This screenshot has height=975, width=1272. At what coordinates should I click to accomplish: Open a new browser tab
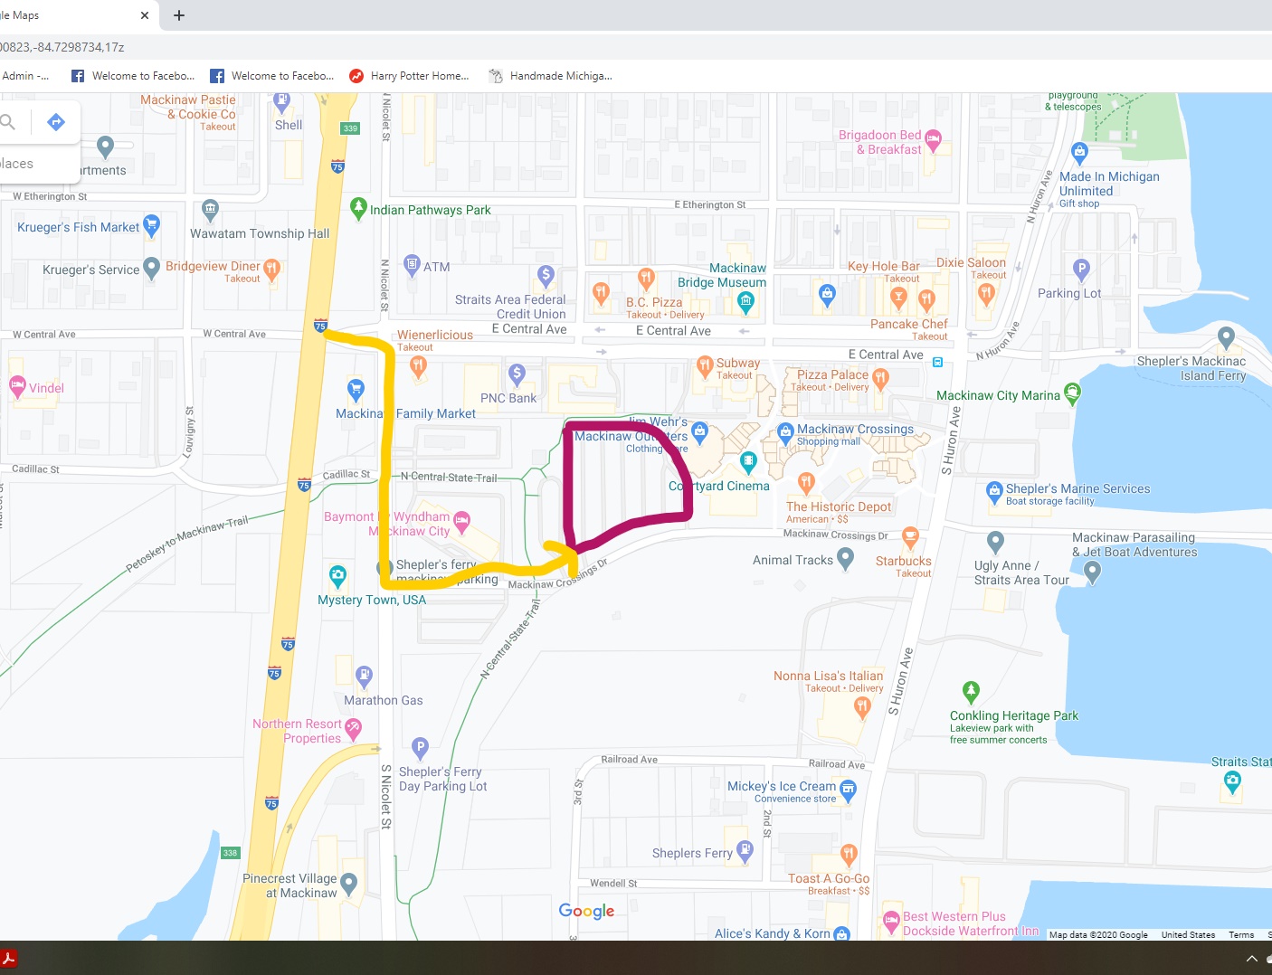click(x=179, y=15)
